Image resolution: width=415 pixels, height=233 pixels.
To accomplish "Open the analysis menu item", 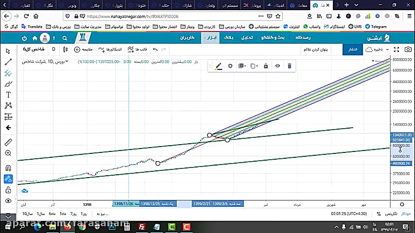I will [x=247, y=38].
